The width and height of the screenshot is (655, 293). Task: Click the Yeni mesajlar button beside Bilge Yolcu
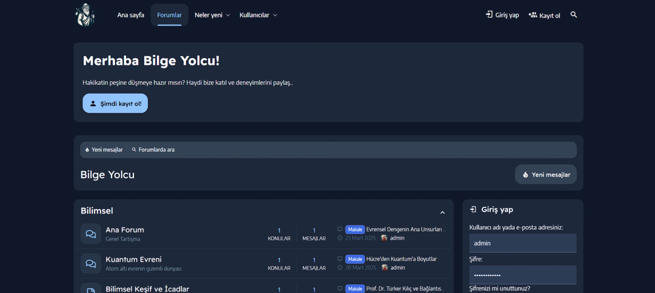click(546, 174)
